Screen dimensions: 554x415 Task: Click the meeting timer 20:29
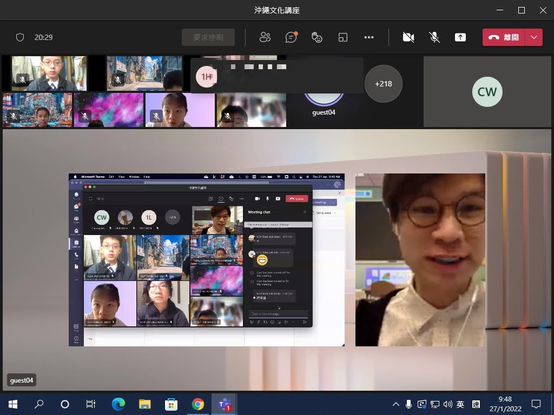[x=43, y=37]
